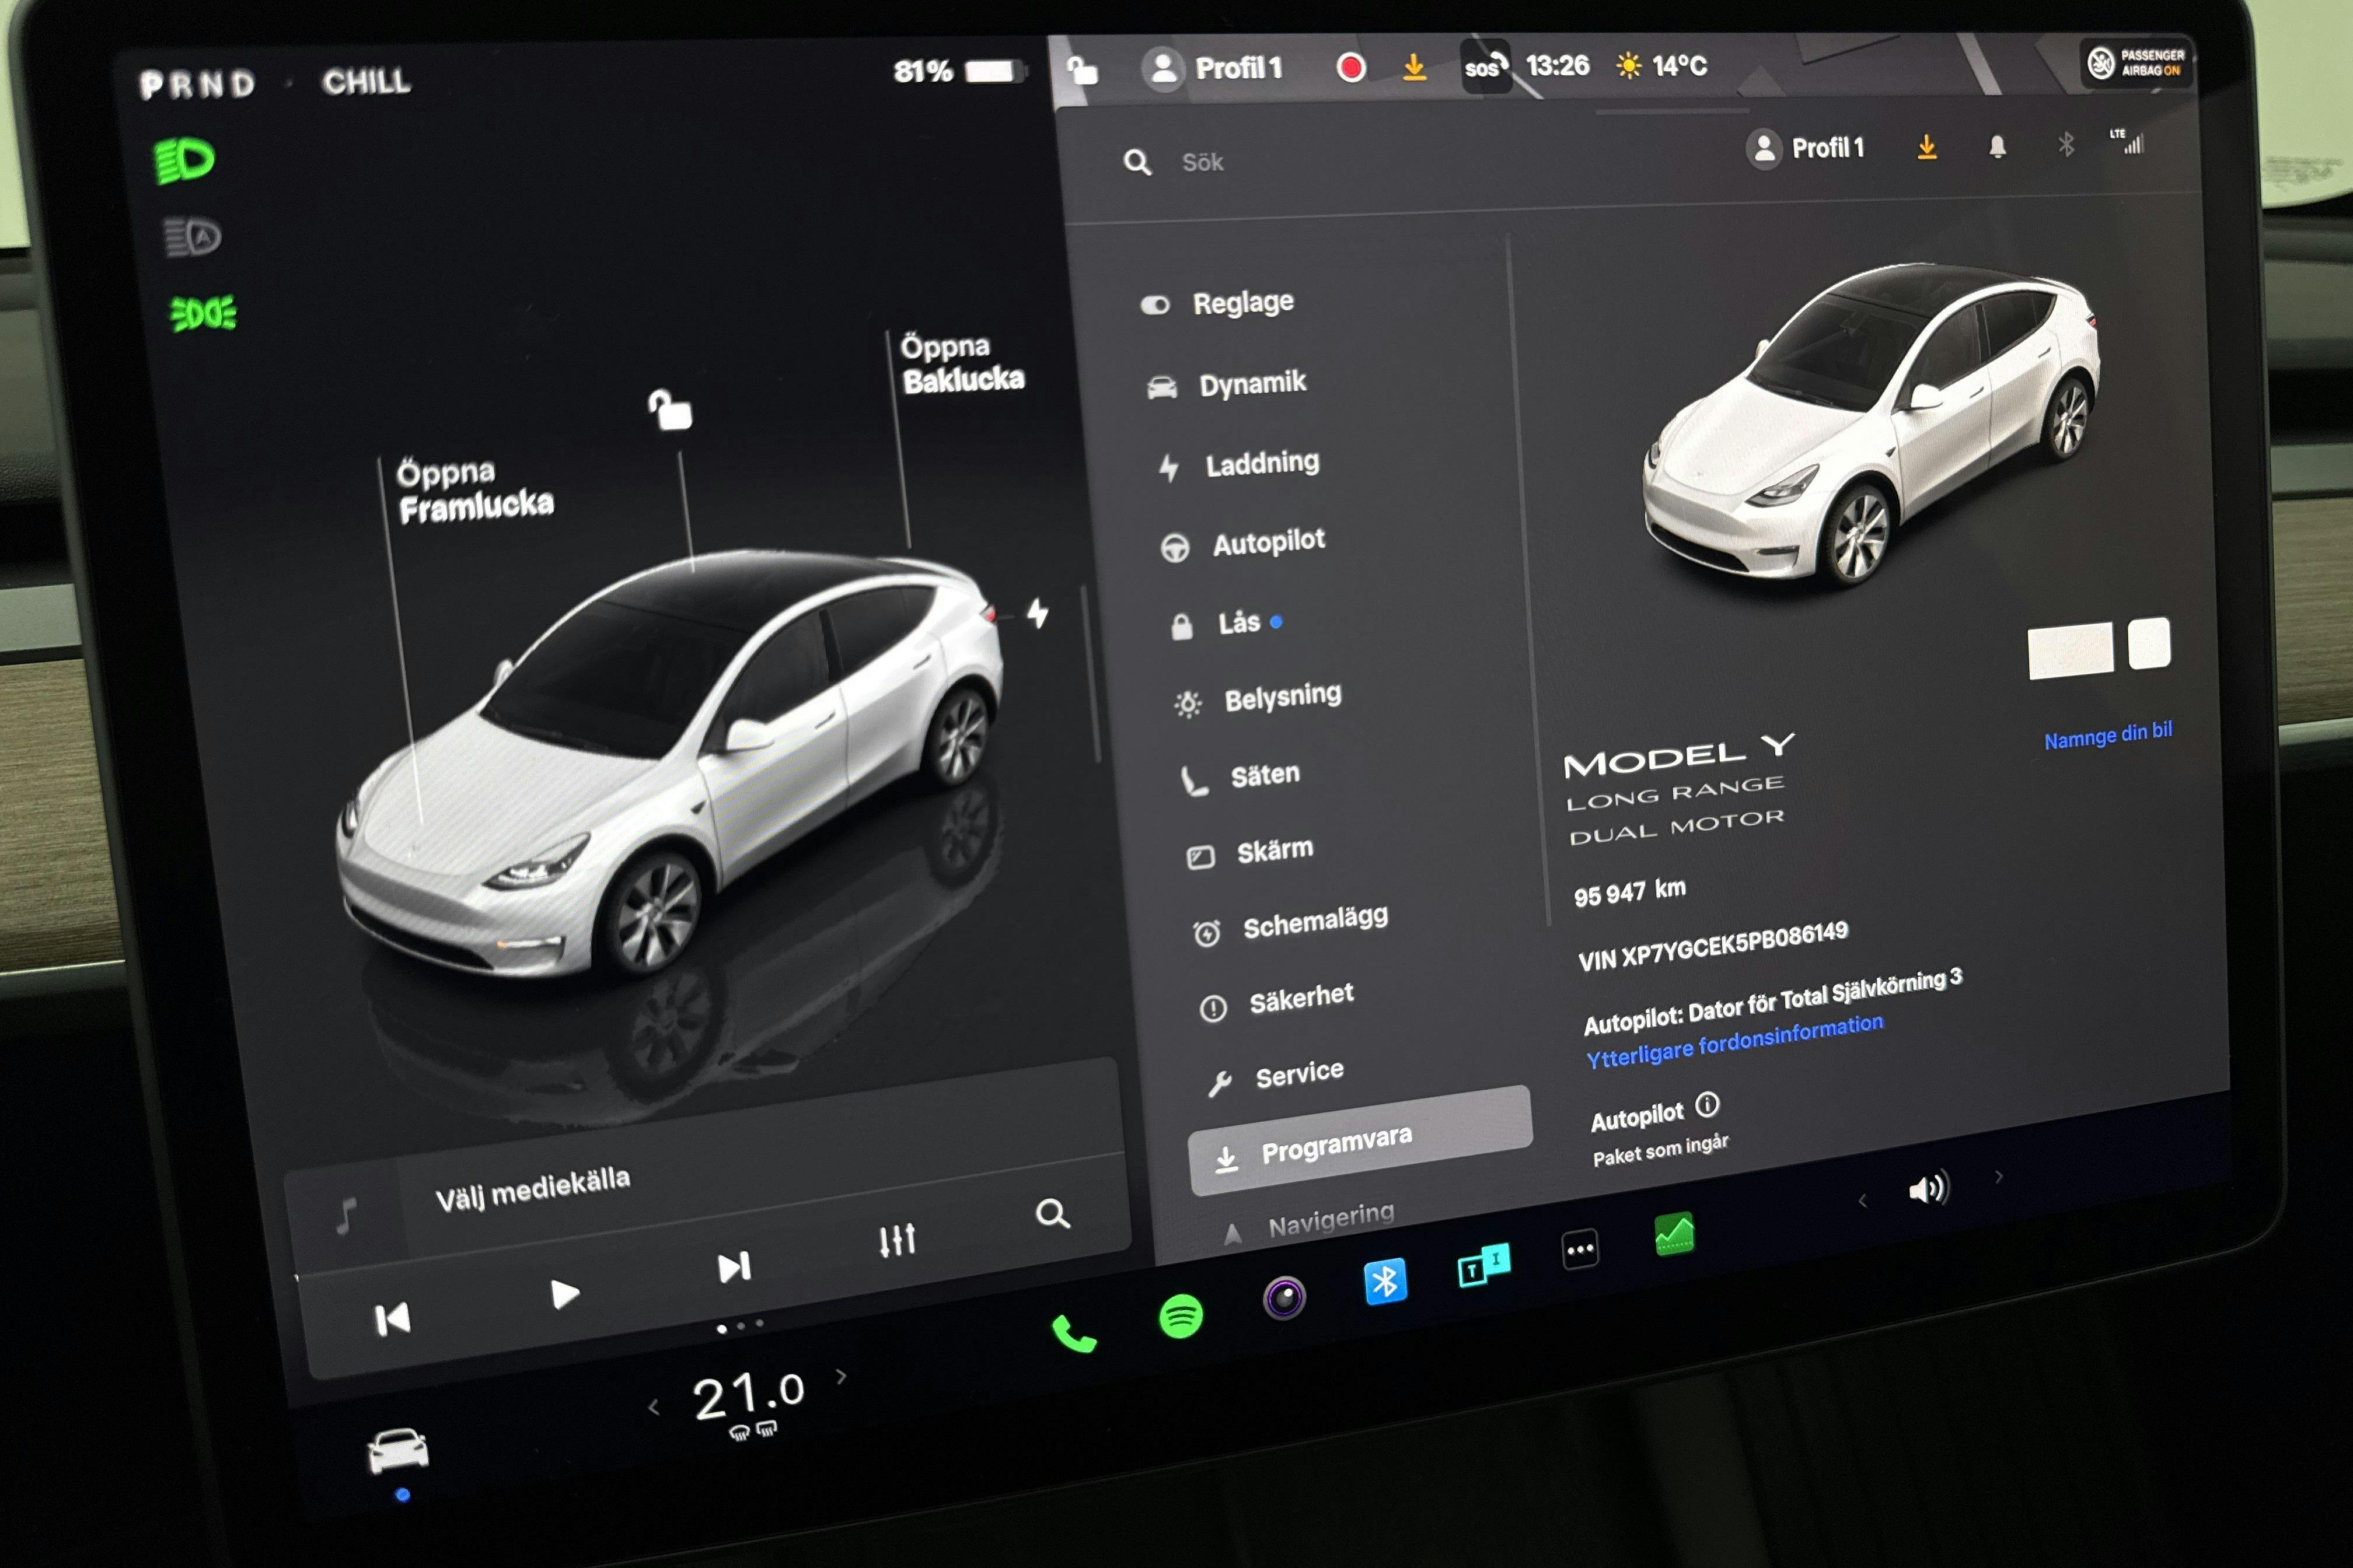Open the Autopilot menu item
This screenshot has width=2353, height=1568.
coord(1244,543)
